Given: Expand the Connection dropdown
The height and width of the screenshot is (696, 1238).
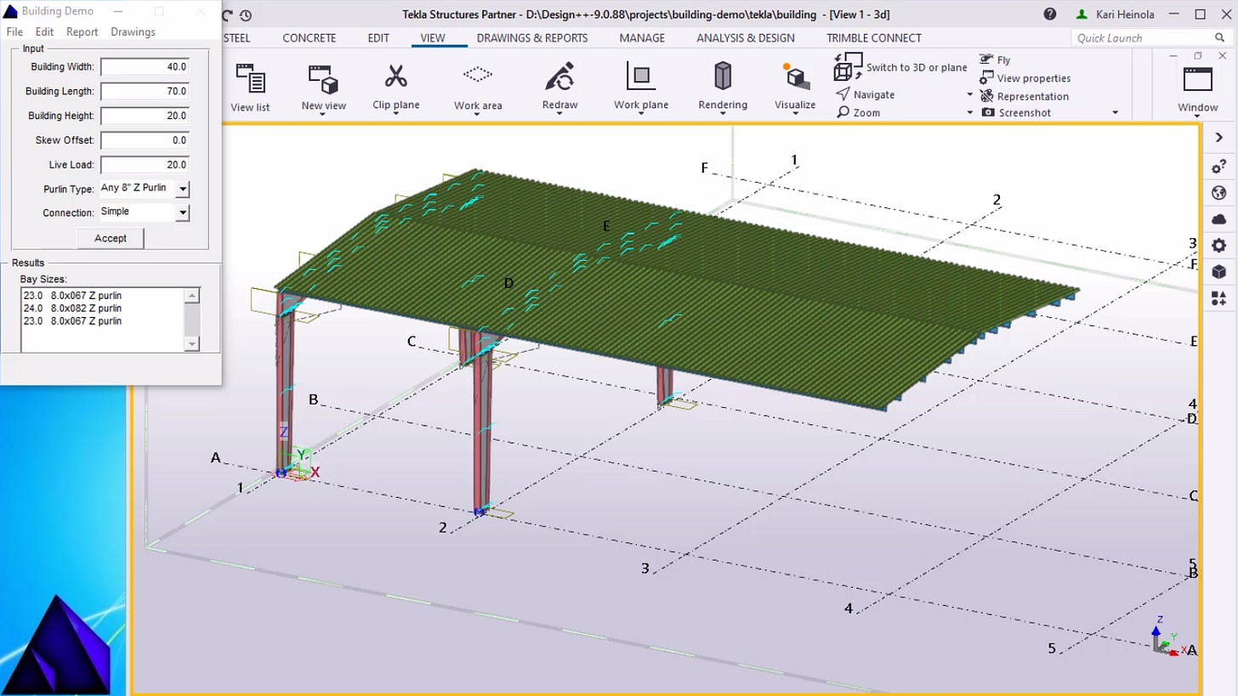Looking at the screenshot, I should [183, 212].
